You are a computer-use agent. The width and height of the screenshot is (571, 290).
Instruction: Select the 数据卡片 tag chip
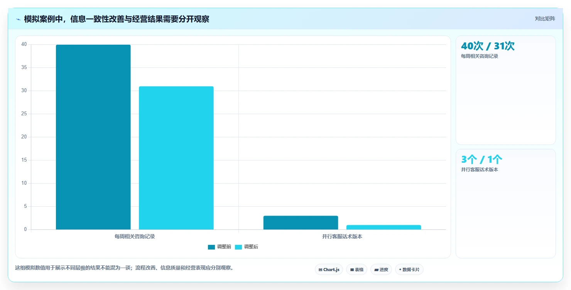[409, 270]
